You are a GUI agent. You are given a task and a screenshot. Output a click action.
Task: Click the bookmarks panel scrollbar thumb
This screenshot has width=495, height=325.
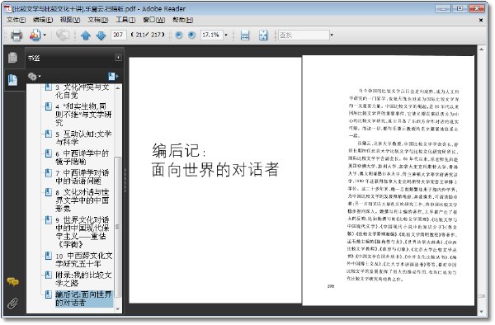tap(118, 227)
